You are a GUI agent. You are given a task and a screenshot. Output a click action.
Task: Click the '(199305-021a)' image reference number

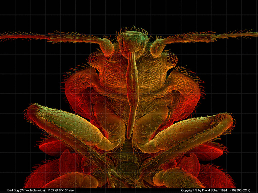[240, 190]
